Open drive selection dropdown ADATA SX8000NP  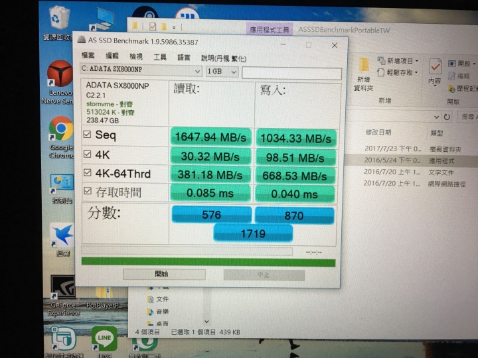[141, 70]
